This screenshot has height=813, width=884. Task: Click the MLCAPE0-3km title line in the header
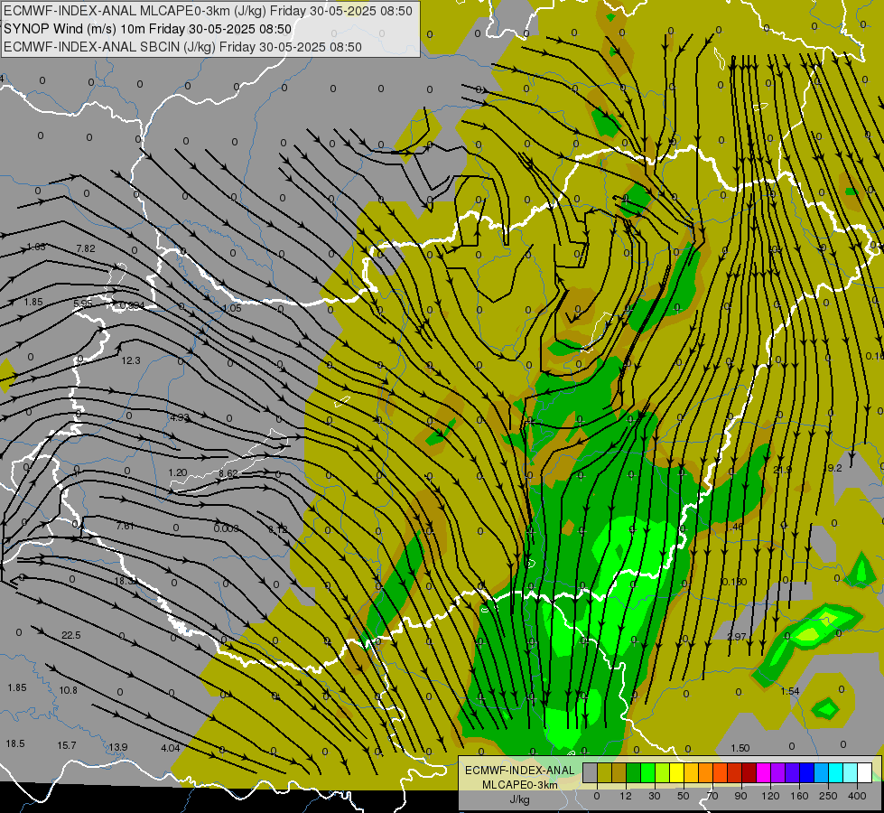coord(208,11)
